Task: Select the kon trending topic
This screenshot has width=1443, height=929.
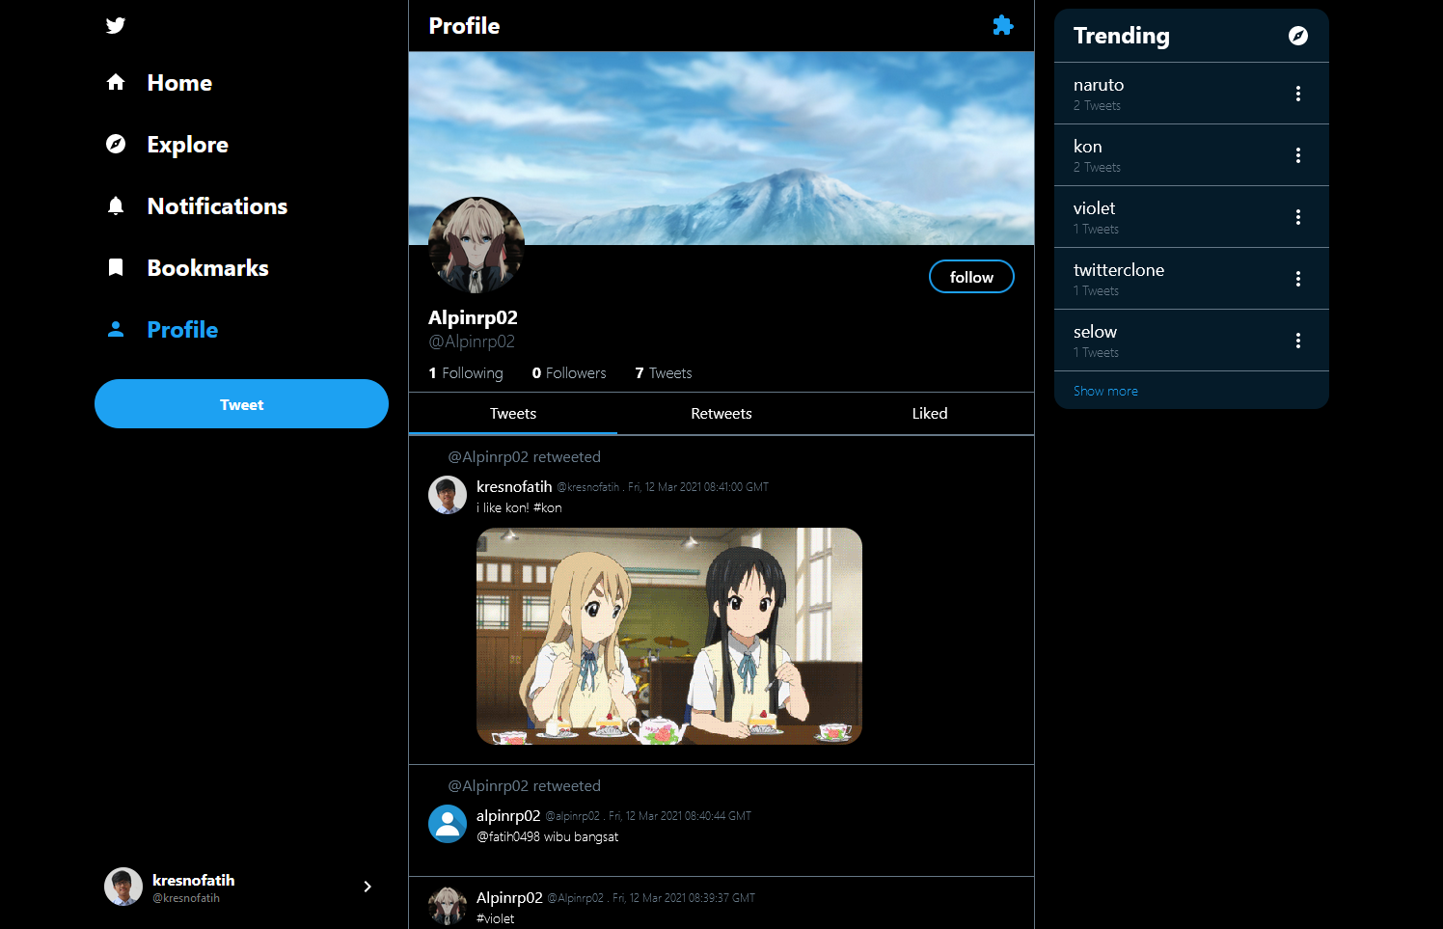Action: pyautogui.click(x=1191, y=155)
